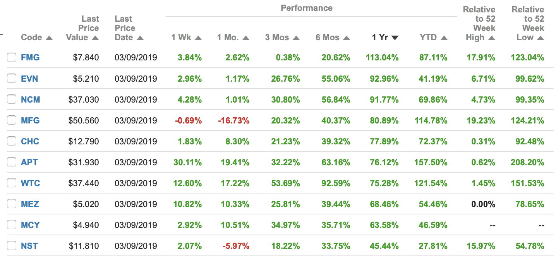Select the APT row checkbox
556x257 pixels.
coord(12,162)
